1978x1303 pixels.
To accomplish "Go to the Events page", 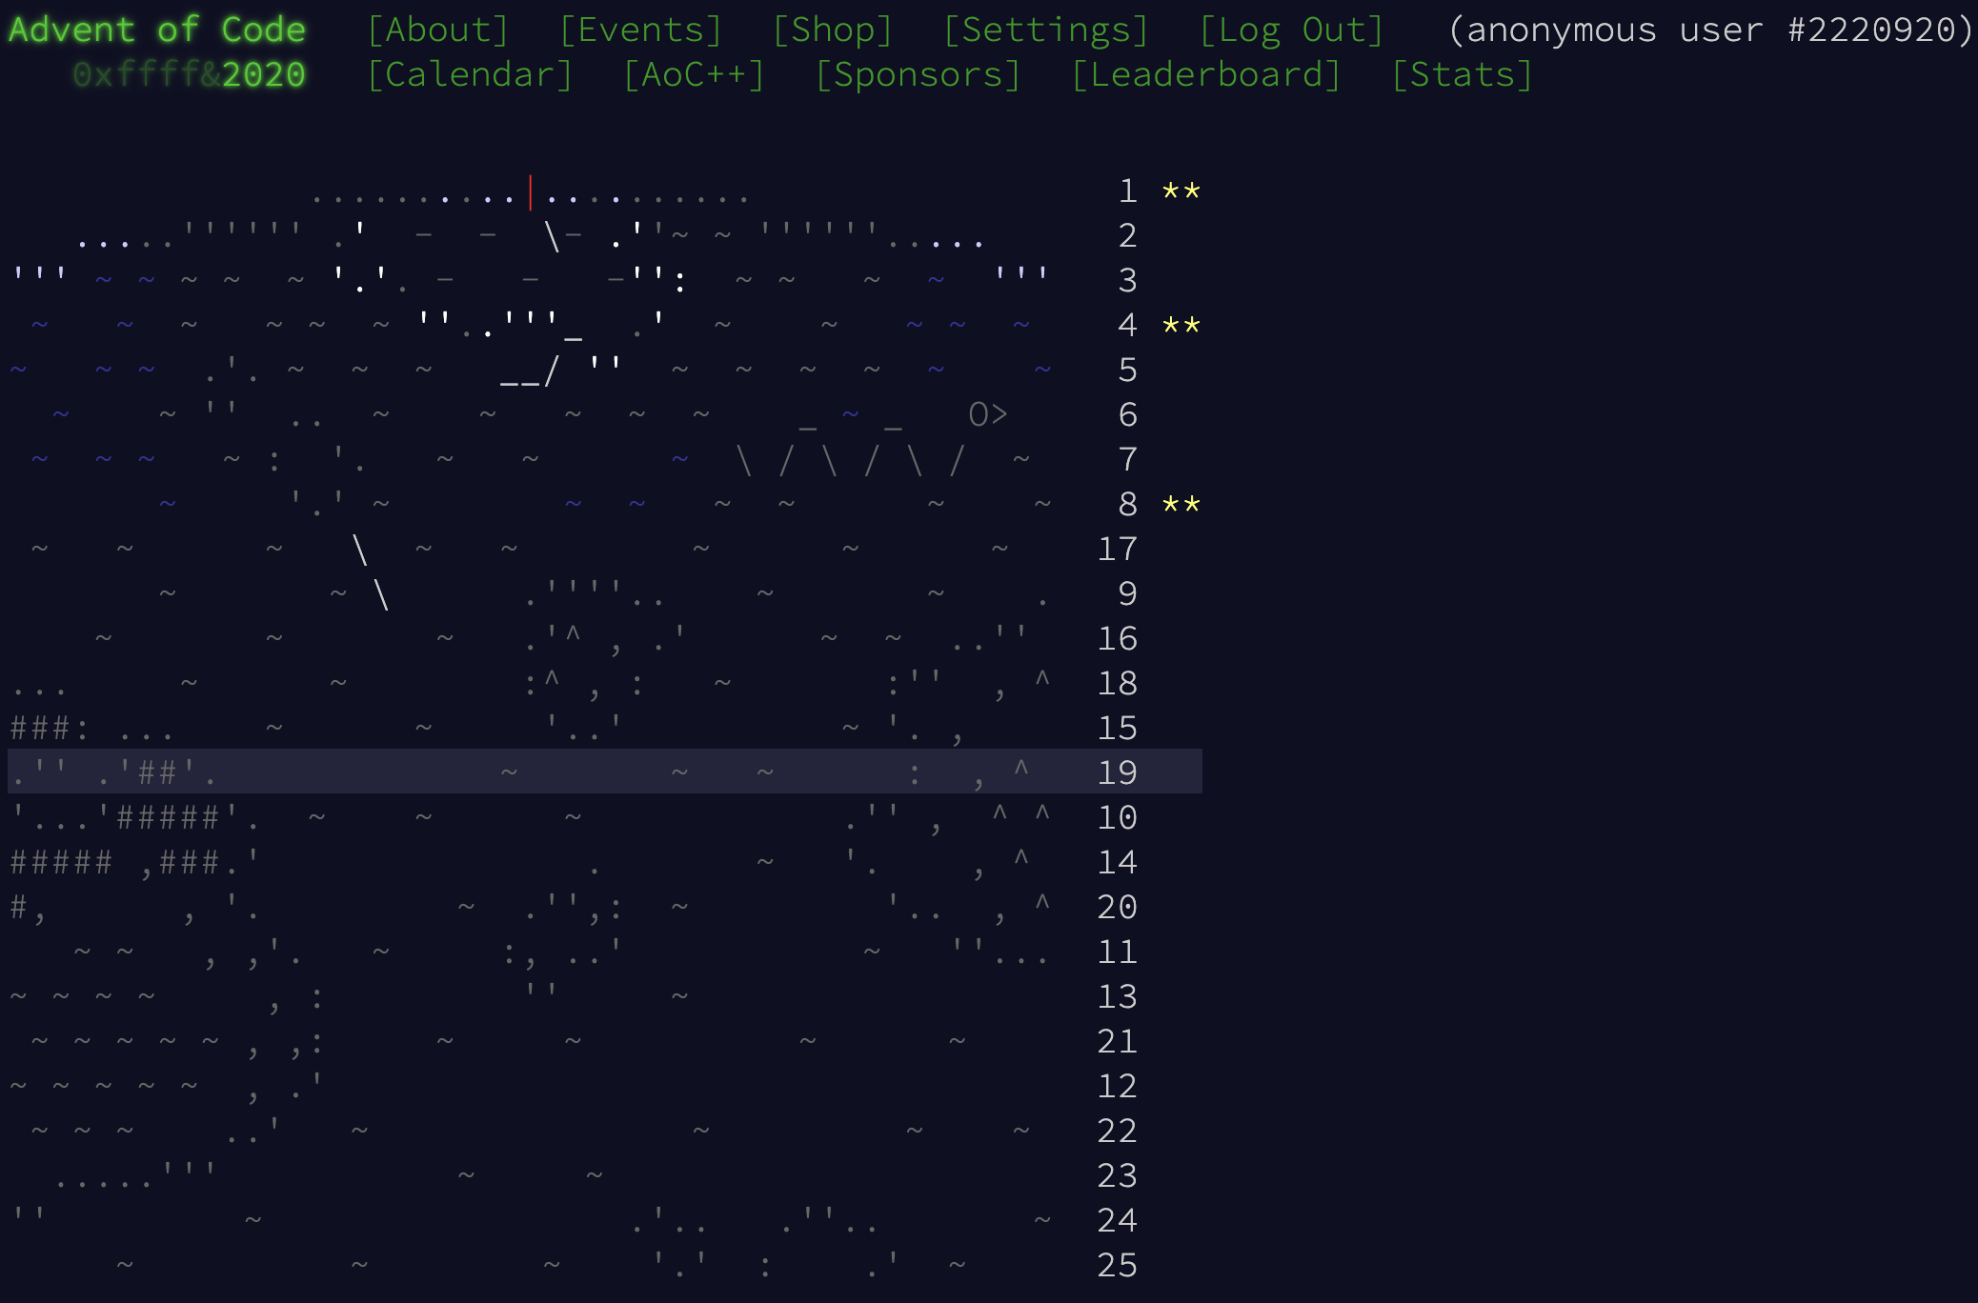I will [640, 30].
